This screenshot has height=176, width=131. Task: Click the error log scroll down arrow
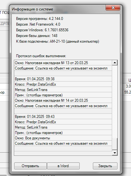coord(115,153)
